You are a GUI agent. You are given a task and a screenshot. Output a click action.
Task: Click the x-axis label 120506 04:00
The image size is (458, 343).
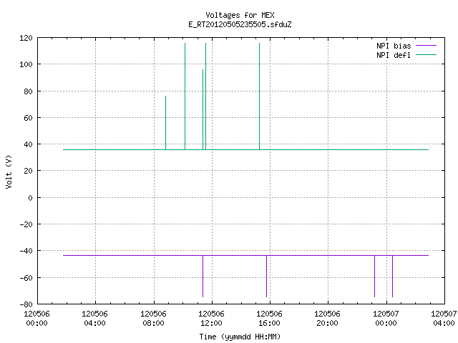94,318
